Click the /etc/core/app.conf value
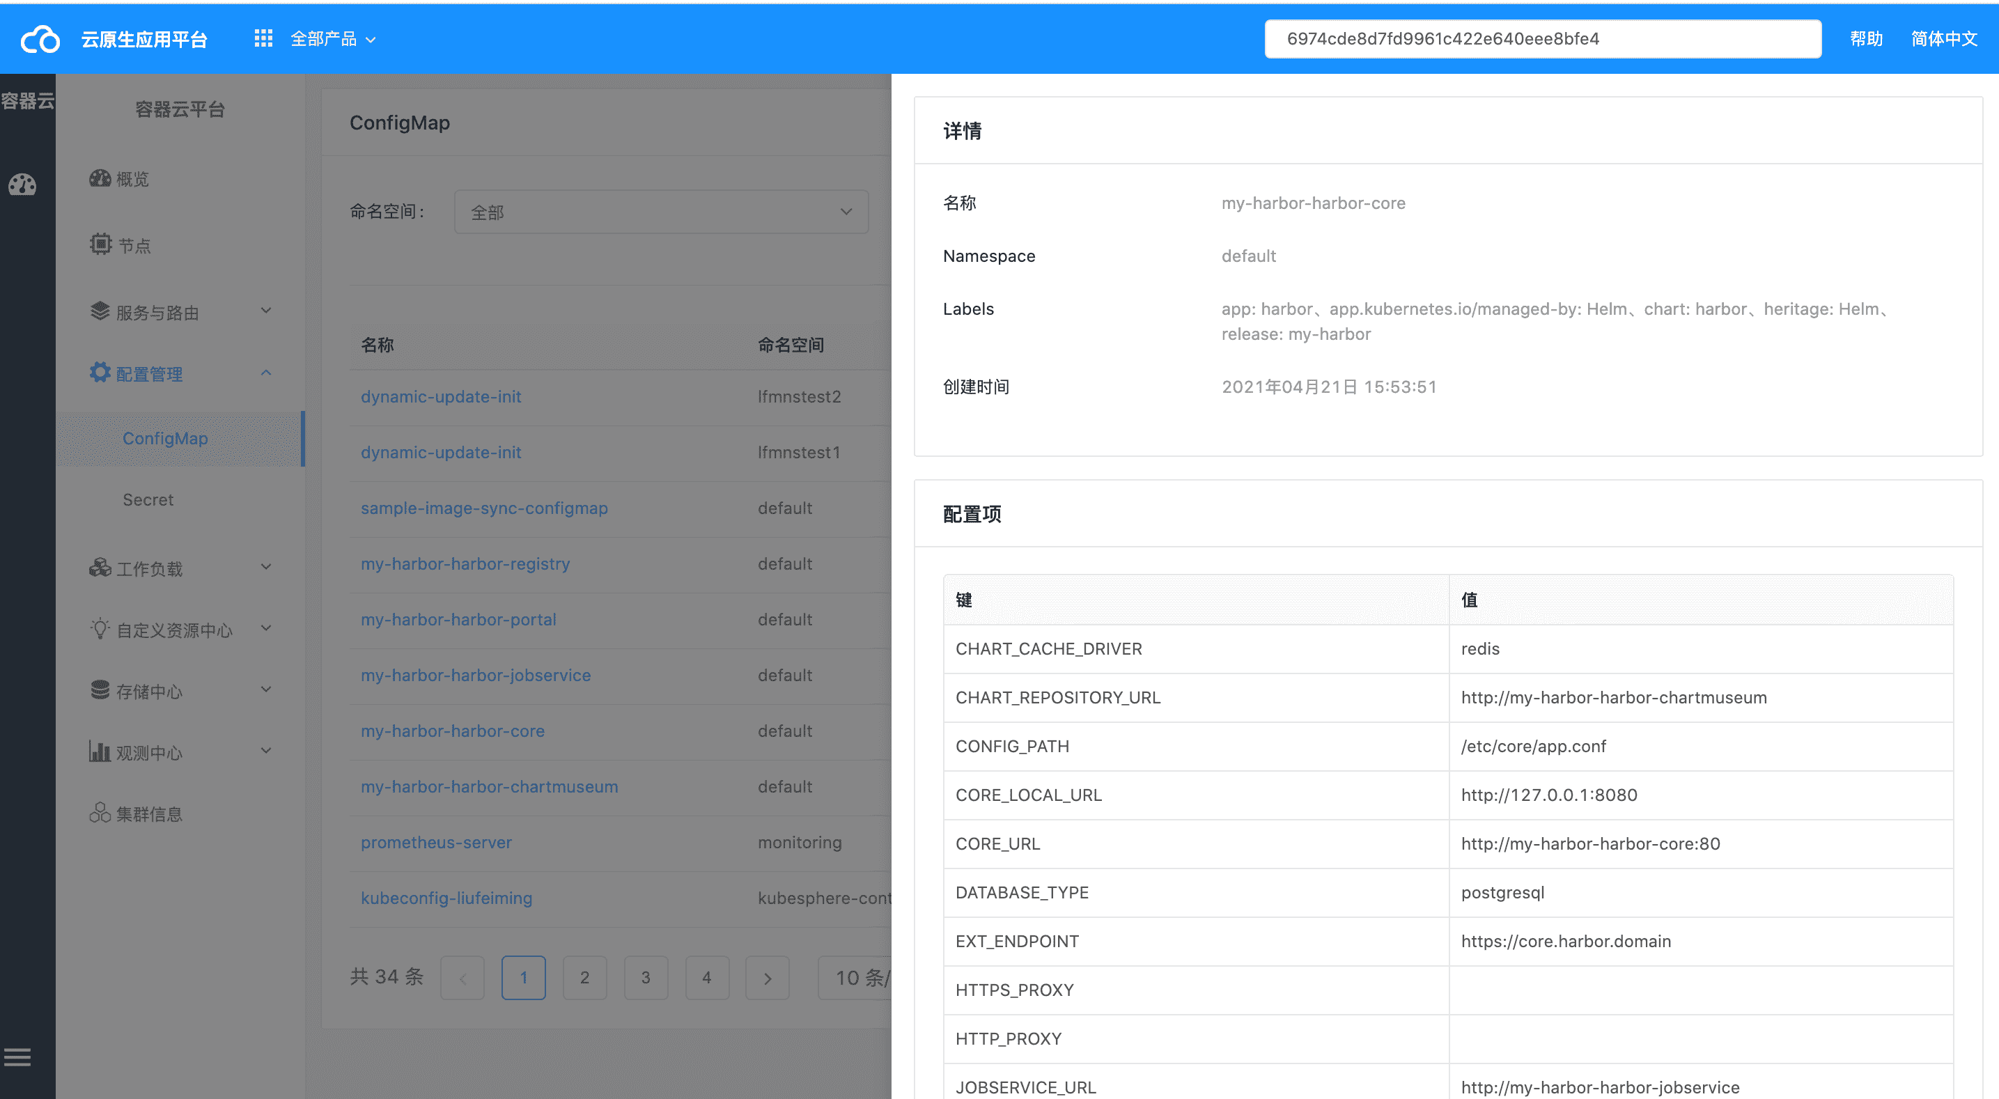This screenshot has height=1099, width=1999. click(1534, 747)
